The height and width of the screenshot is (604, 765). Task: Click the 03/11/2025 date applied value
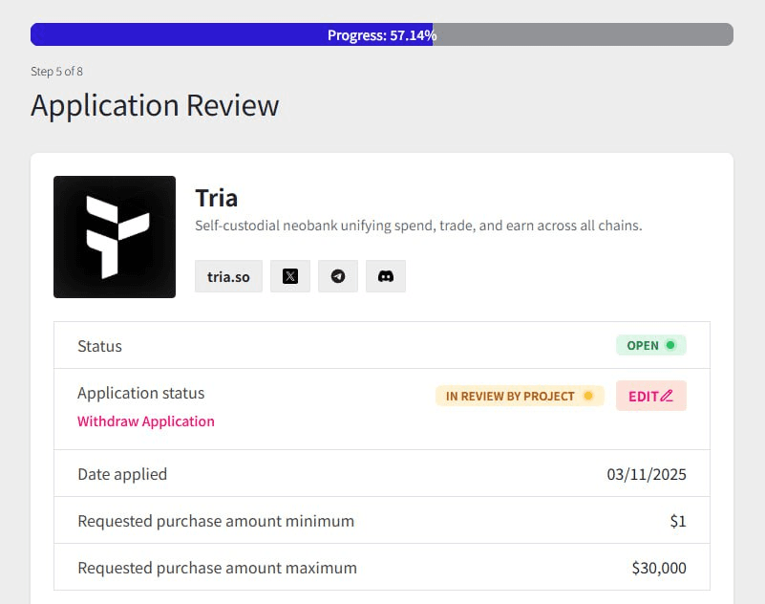coord(646,474)
